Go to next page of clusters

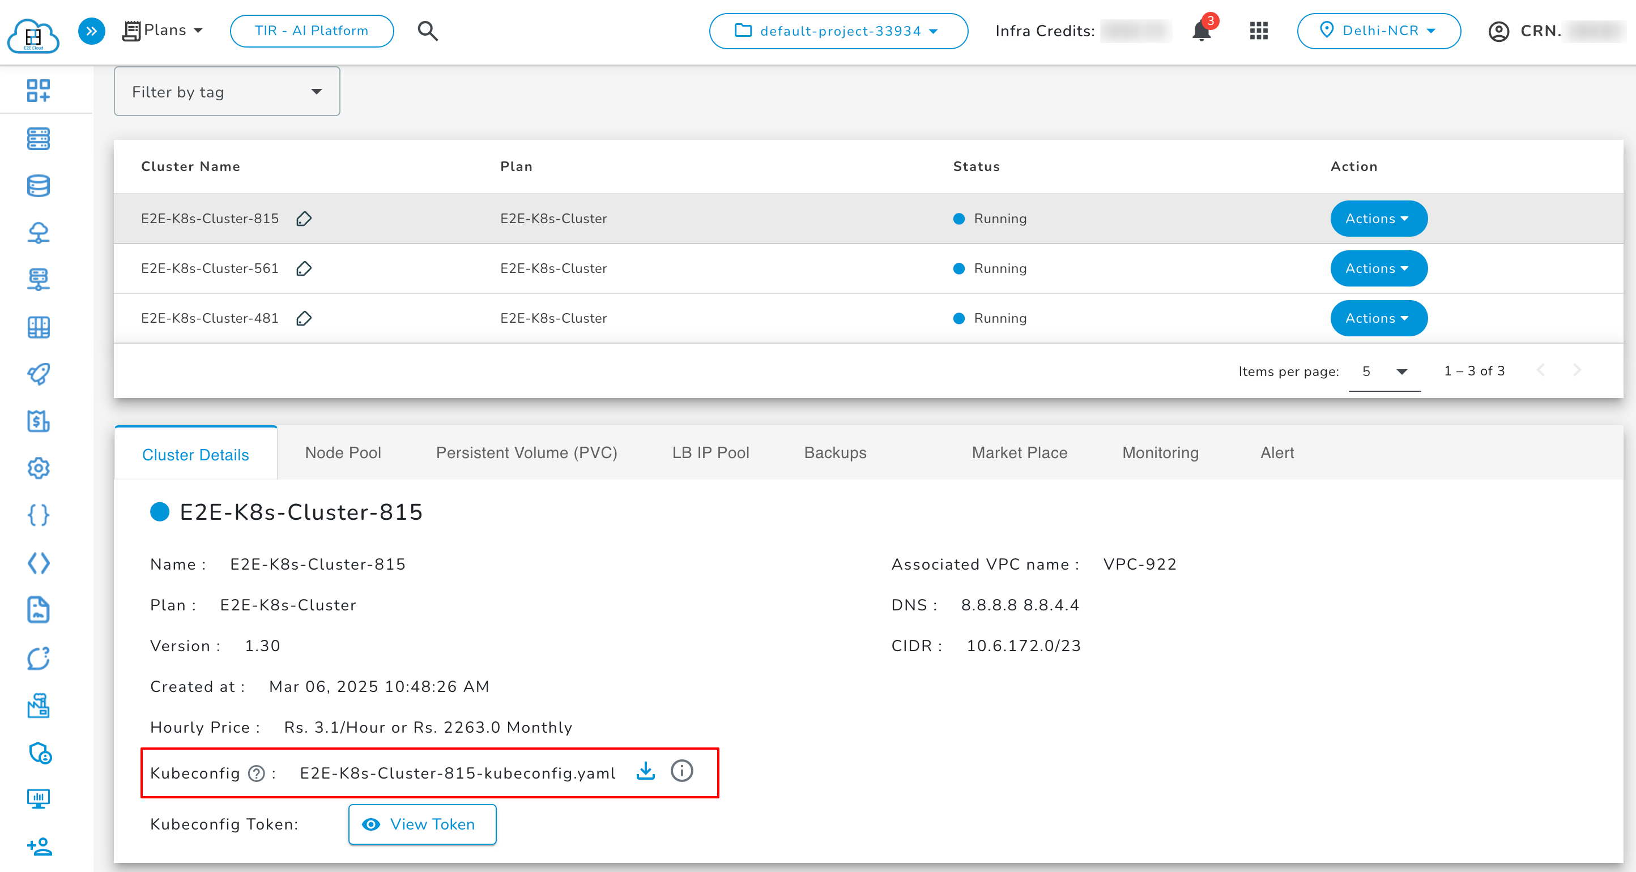tap(1577, 370)
